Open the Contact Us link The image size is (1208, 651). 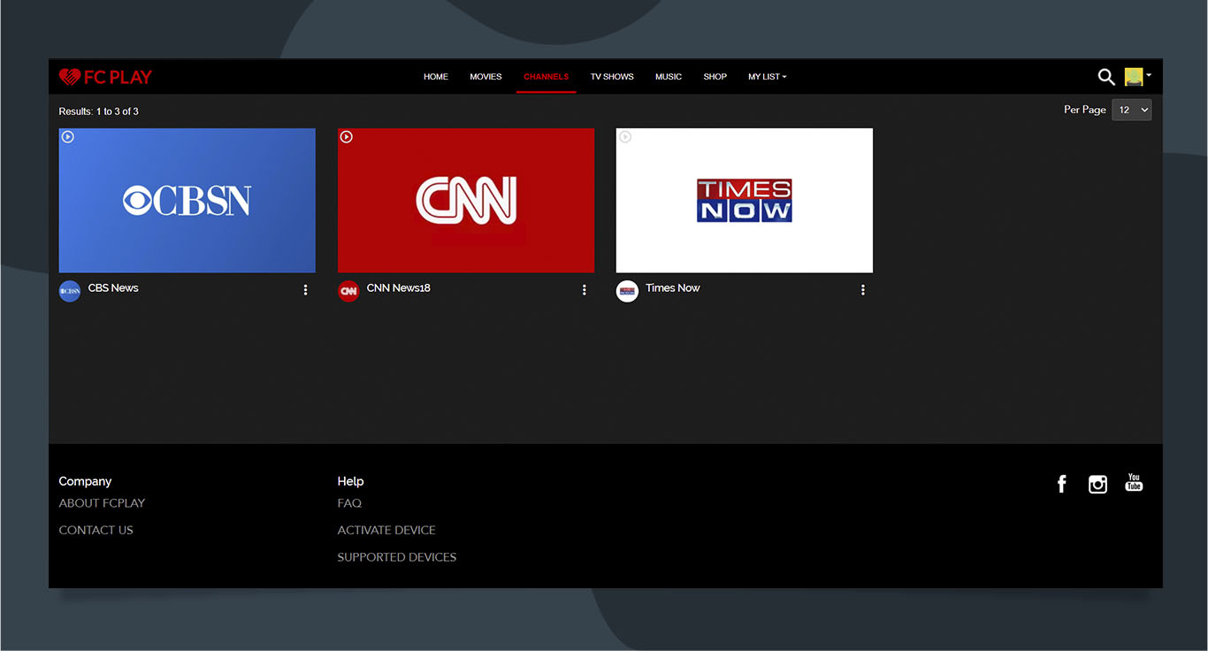pyautogui.click(x=96, y=531)
